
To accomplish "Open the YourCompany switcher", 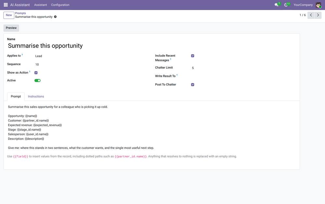I will coord(303,5).
